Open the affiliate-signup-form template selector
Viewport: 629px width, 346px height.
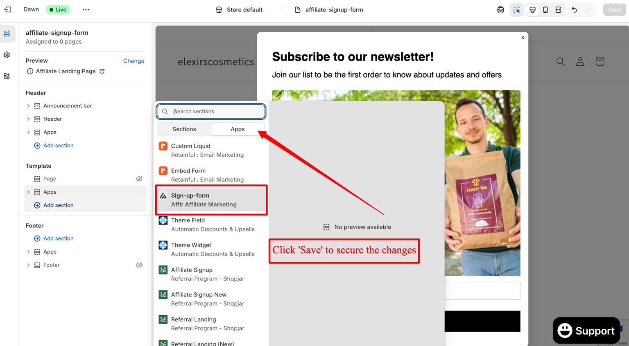click(329, 10)
